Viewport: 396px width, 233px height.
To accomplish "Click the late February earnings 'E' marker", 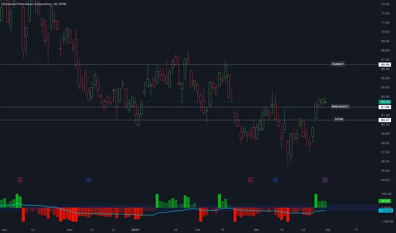I will [x=250, y=180].
